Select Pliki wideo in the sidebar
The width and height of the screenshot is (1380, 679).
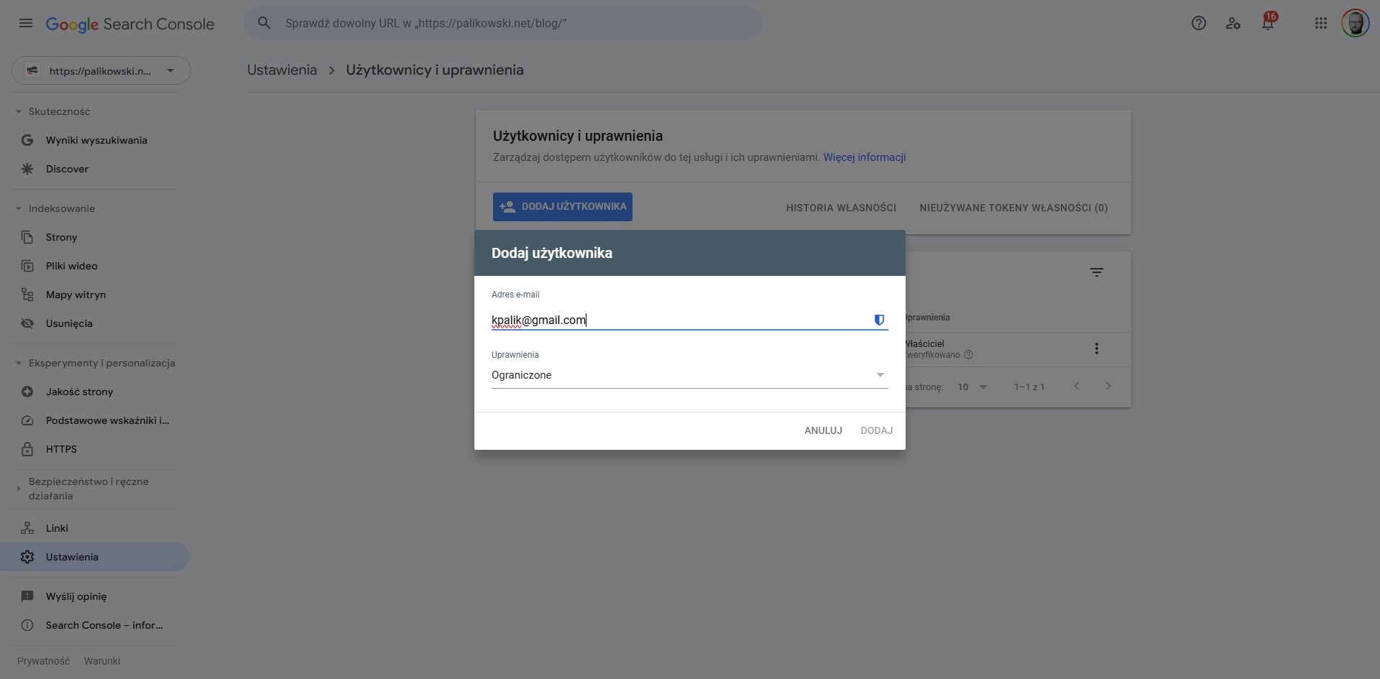(x=70, y=266)
